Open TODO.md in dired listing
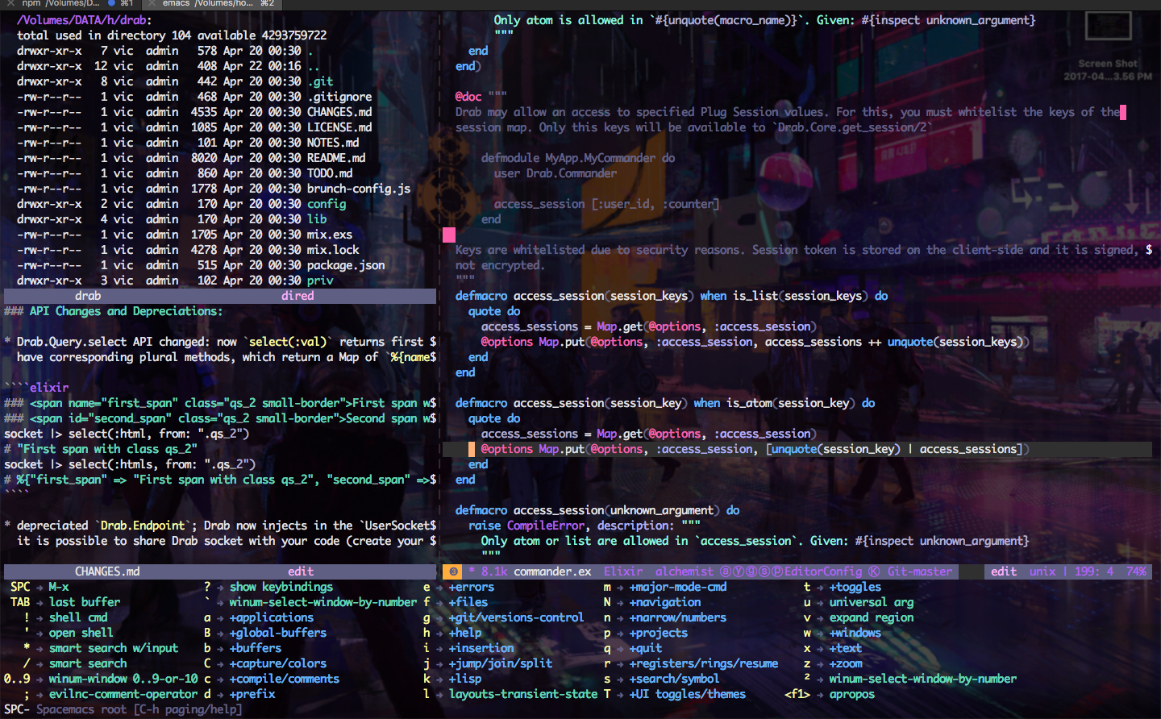 tap(330, 173)
